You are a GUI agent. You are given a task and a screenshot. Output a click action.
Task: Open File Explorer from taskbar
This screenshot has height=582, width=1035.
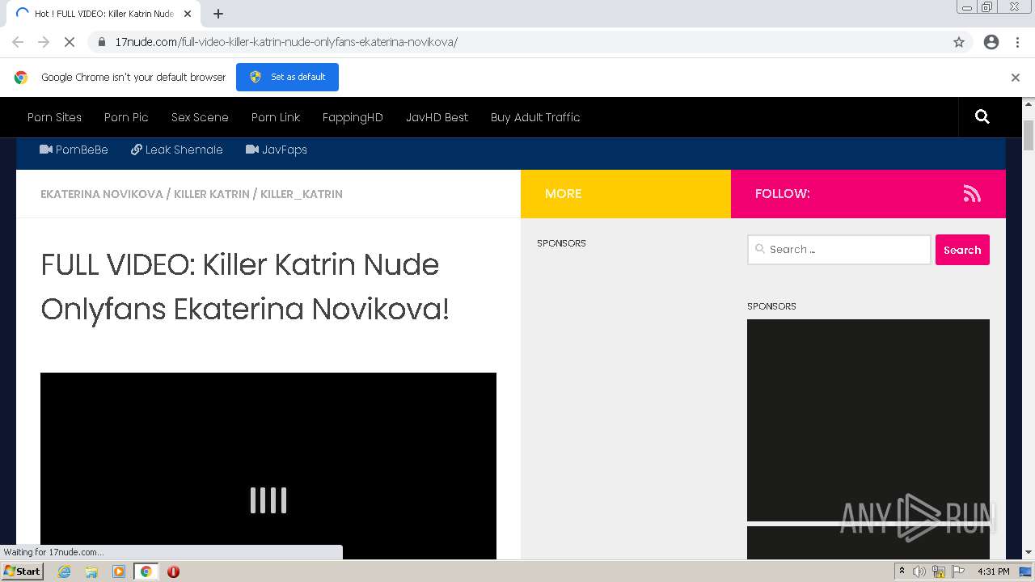[x=91, y=571]
